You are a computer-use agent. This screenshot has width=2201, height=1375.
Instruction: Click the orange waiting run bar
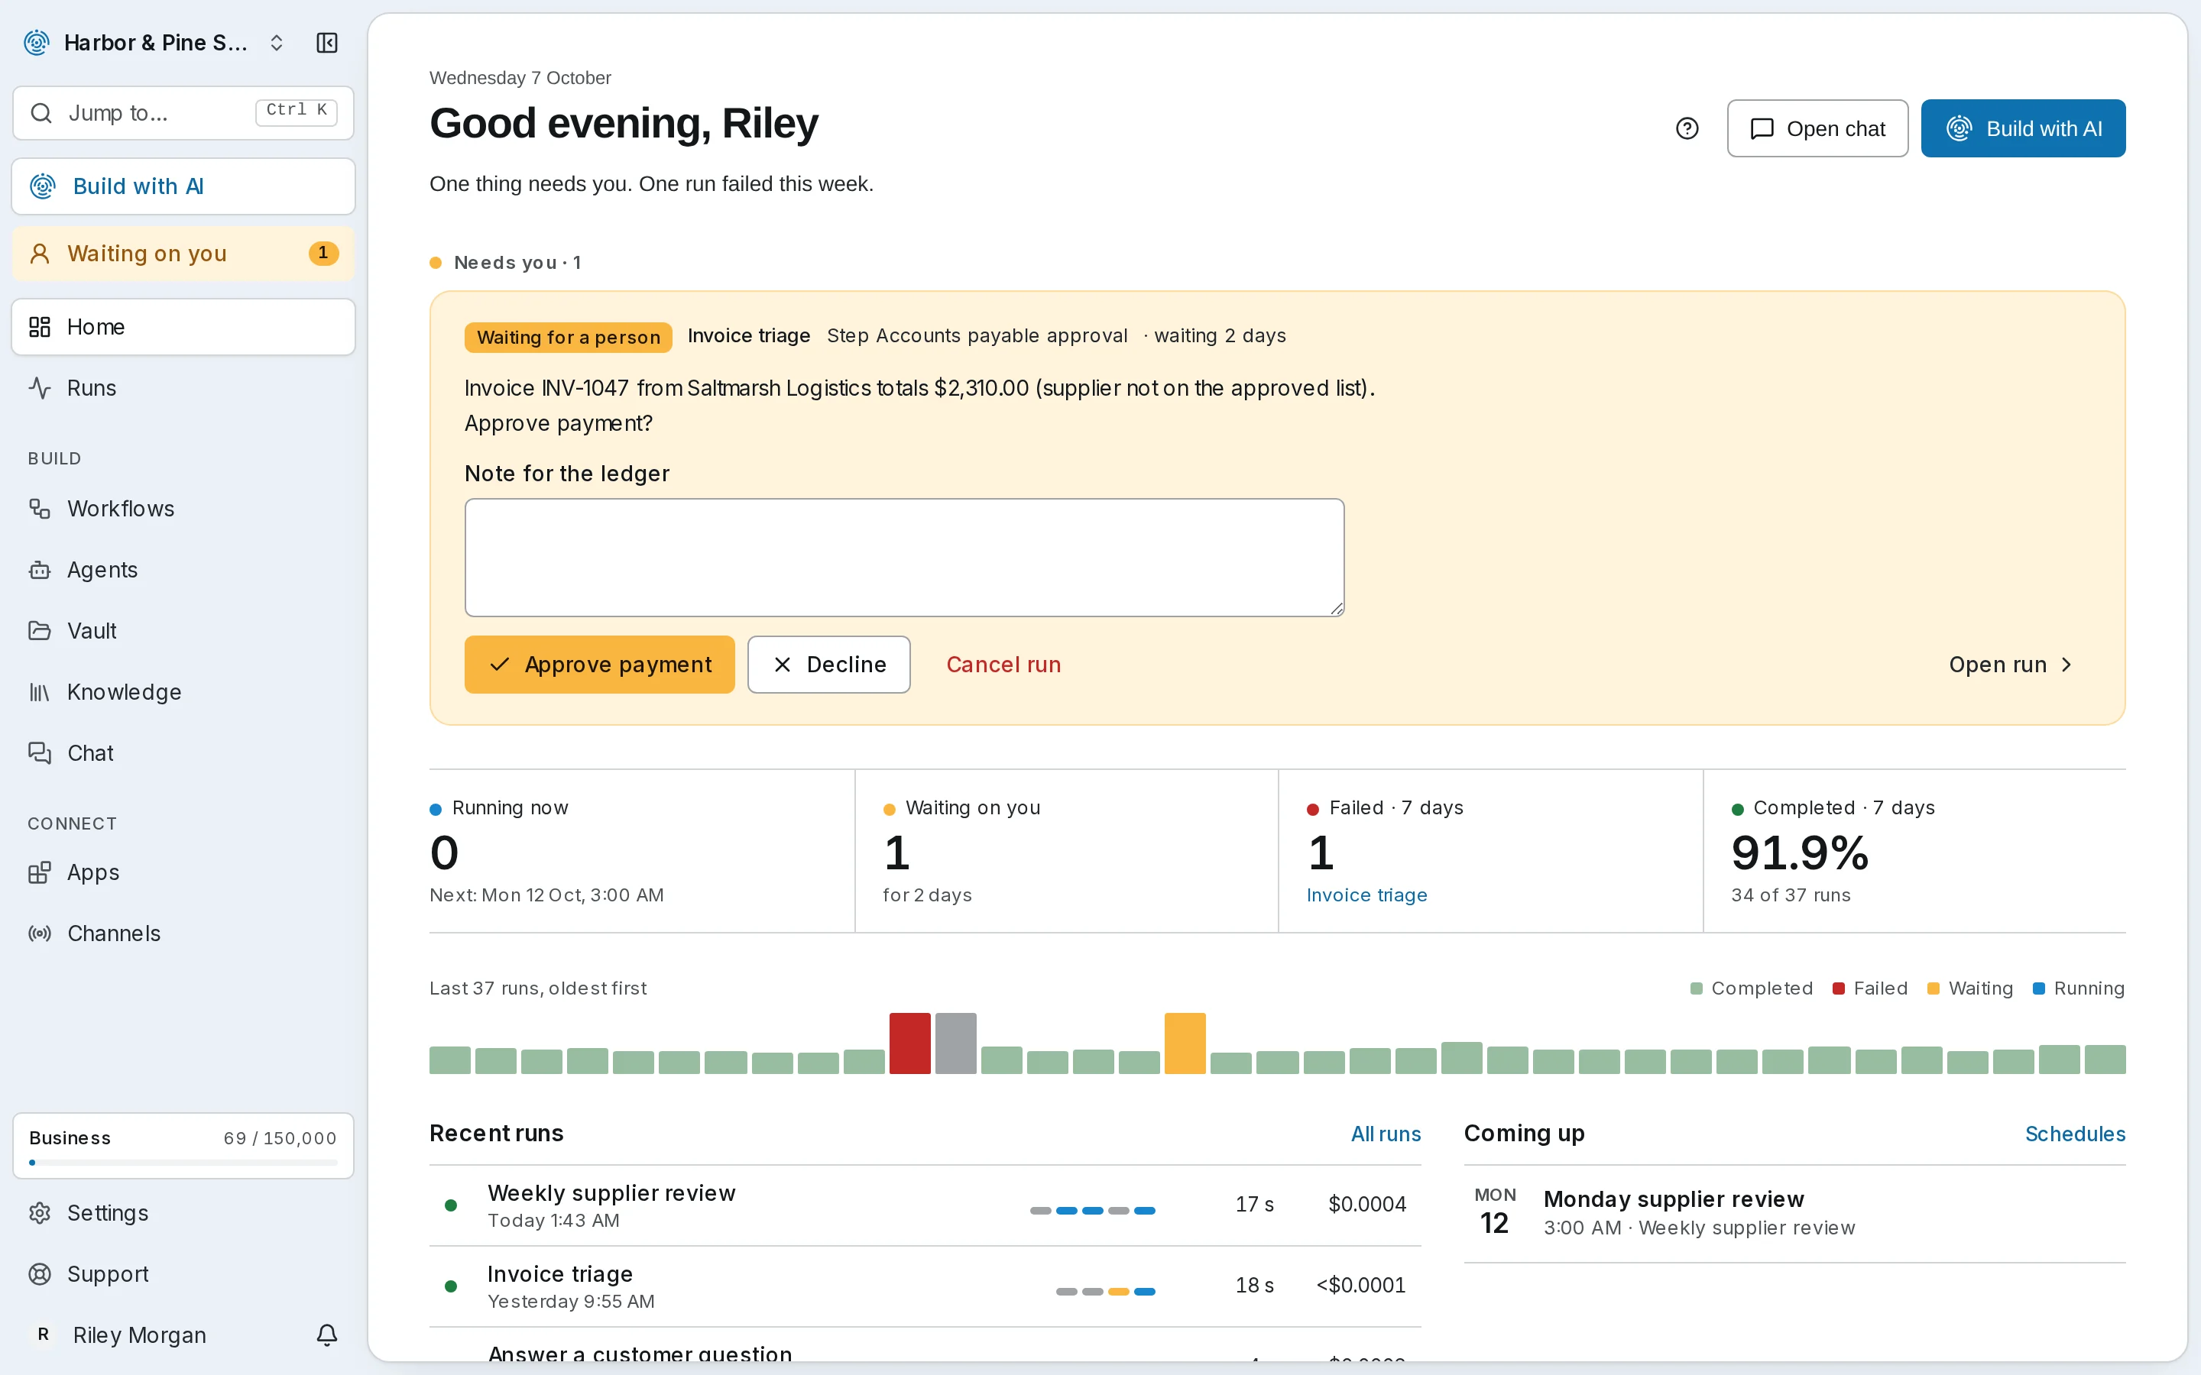click(1185, 1043)
